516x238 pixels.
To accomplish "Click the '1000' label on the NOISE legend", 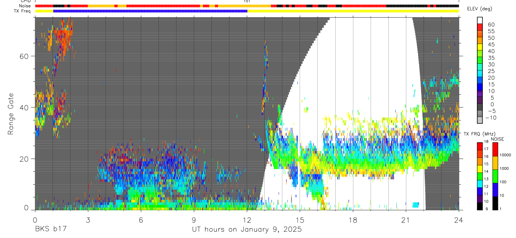I will point(504,168).
